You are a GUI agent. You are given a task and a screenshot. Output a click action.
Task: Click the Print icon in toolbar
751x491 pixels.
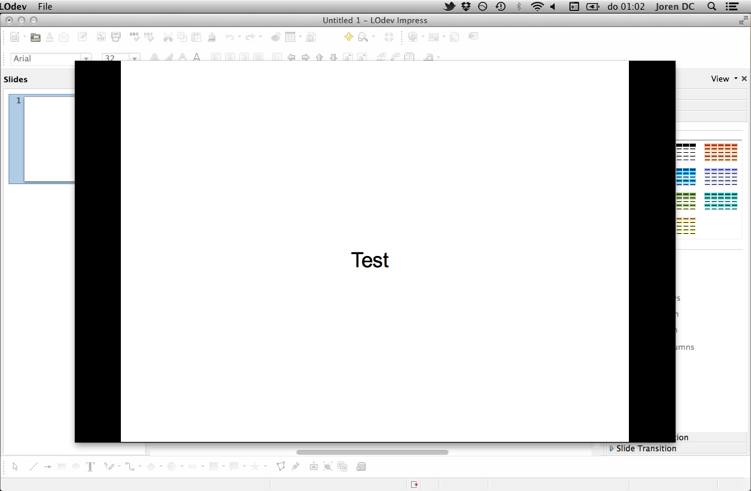116,37
